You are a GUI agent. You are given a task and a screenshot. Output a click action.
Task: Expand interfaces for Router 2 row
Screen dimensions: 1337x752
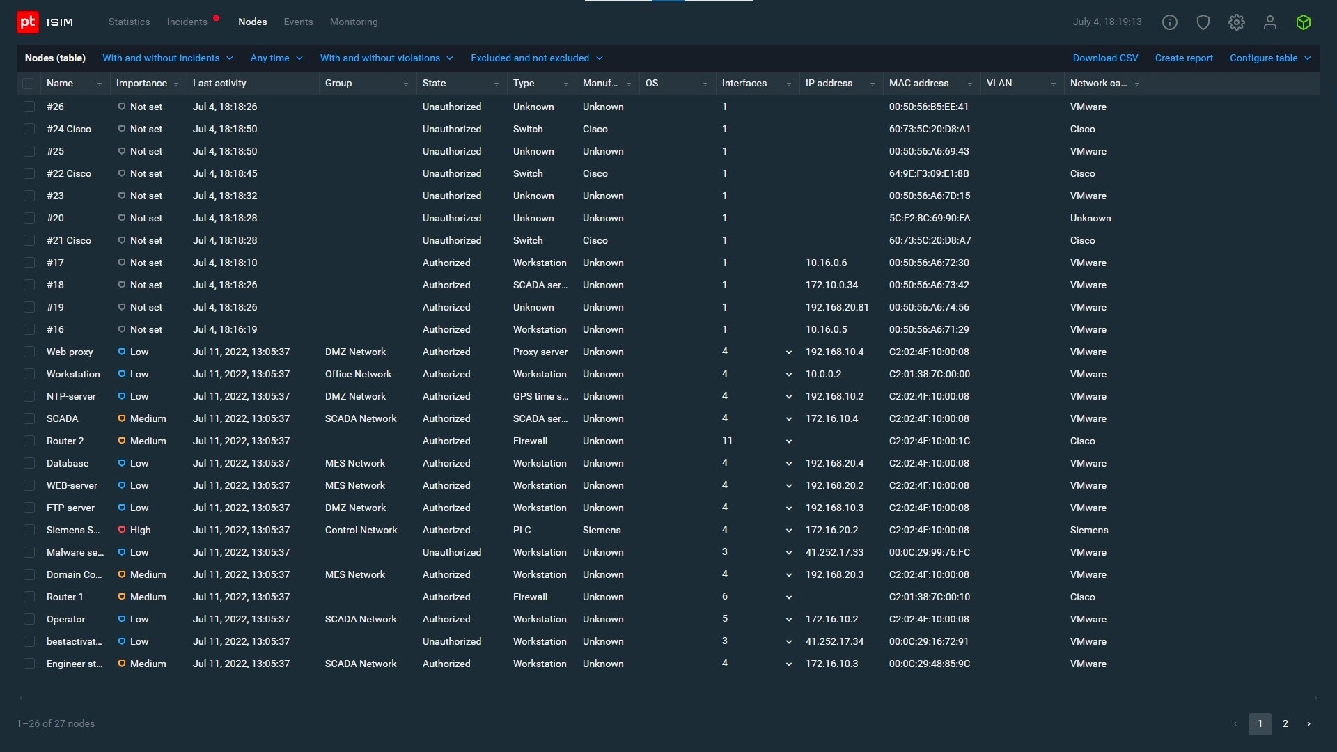(x=789, y=441)
